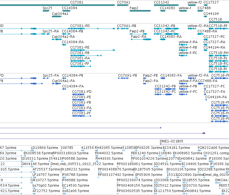This screenshot has height=195, width=229.
Task: Click the CG31342-PC protein glyph
Action: (163, 94)
